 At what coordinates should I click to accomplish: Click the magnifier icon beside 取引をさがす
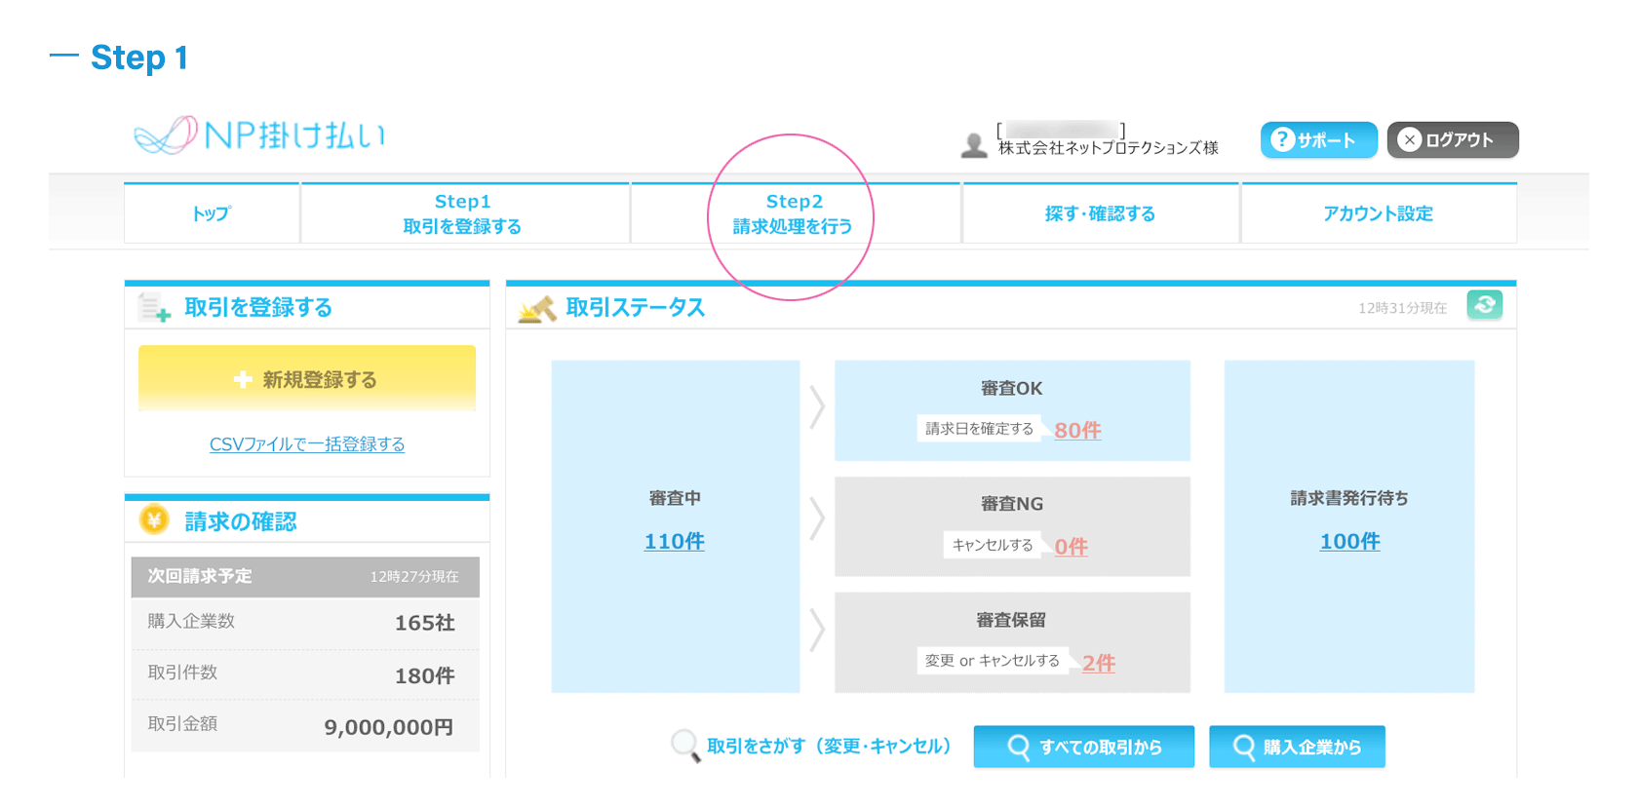pos(685,746)
